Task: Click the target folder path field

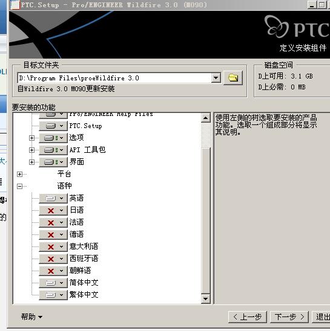Action: [114, 78]
